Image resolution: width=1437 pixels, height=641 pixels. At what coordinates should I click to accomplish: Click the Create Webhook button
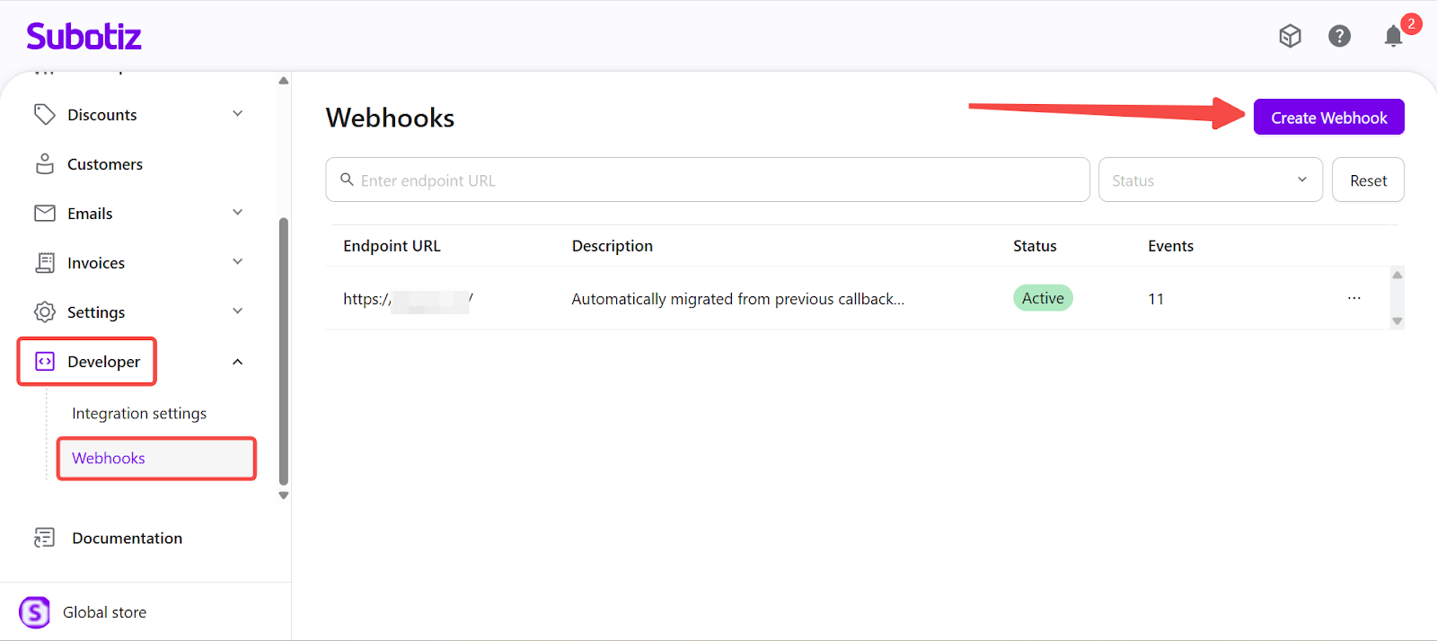tap(1328, 118)
